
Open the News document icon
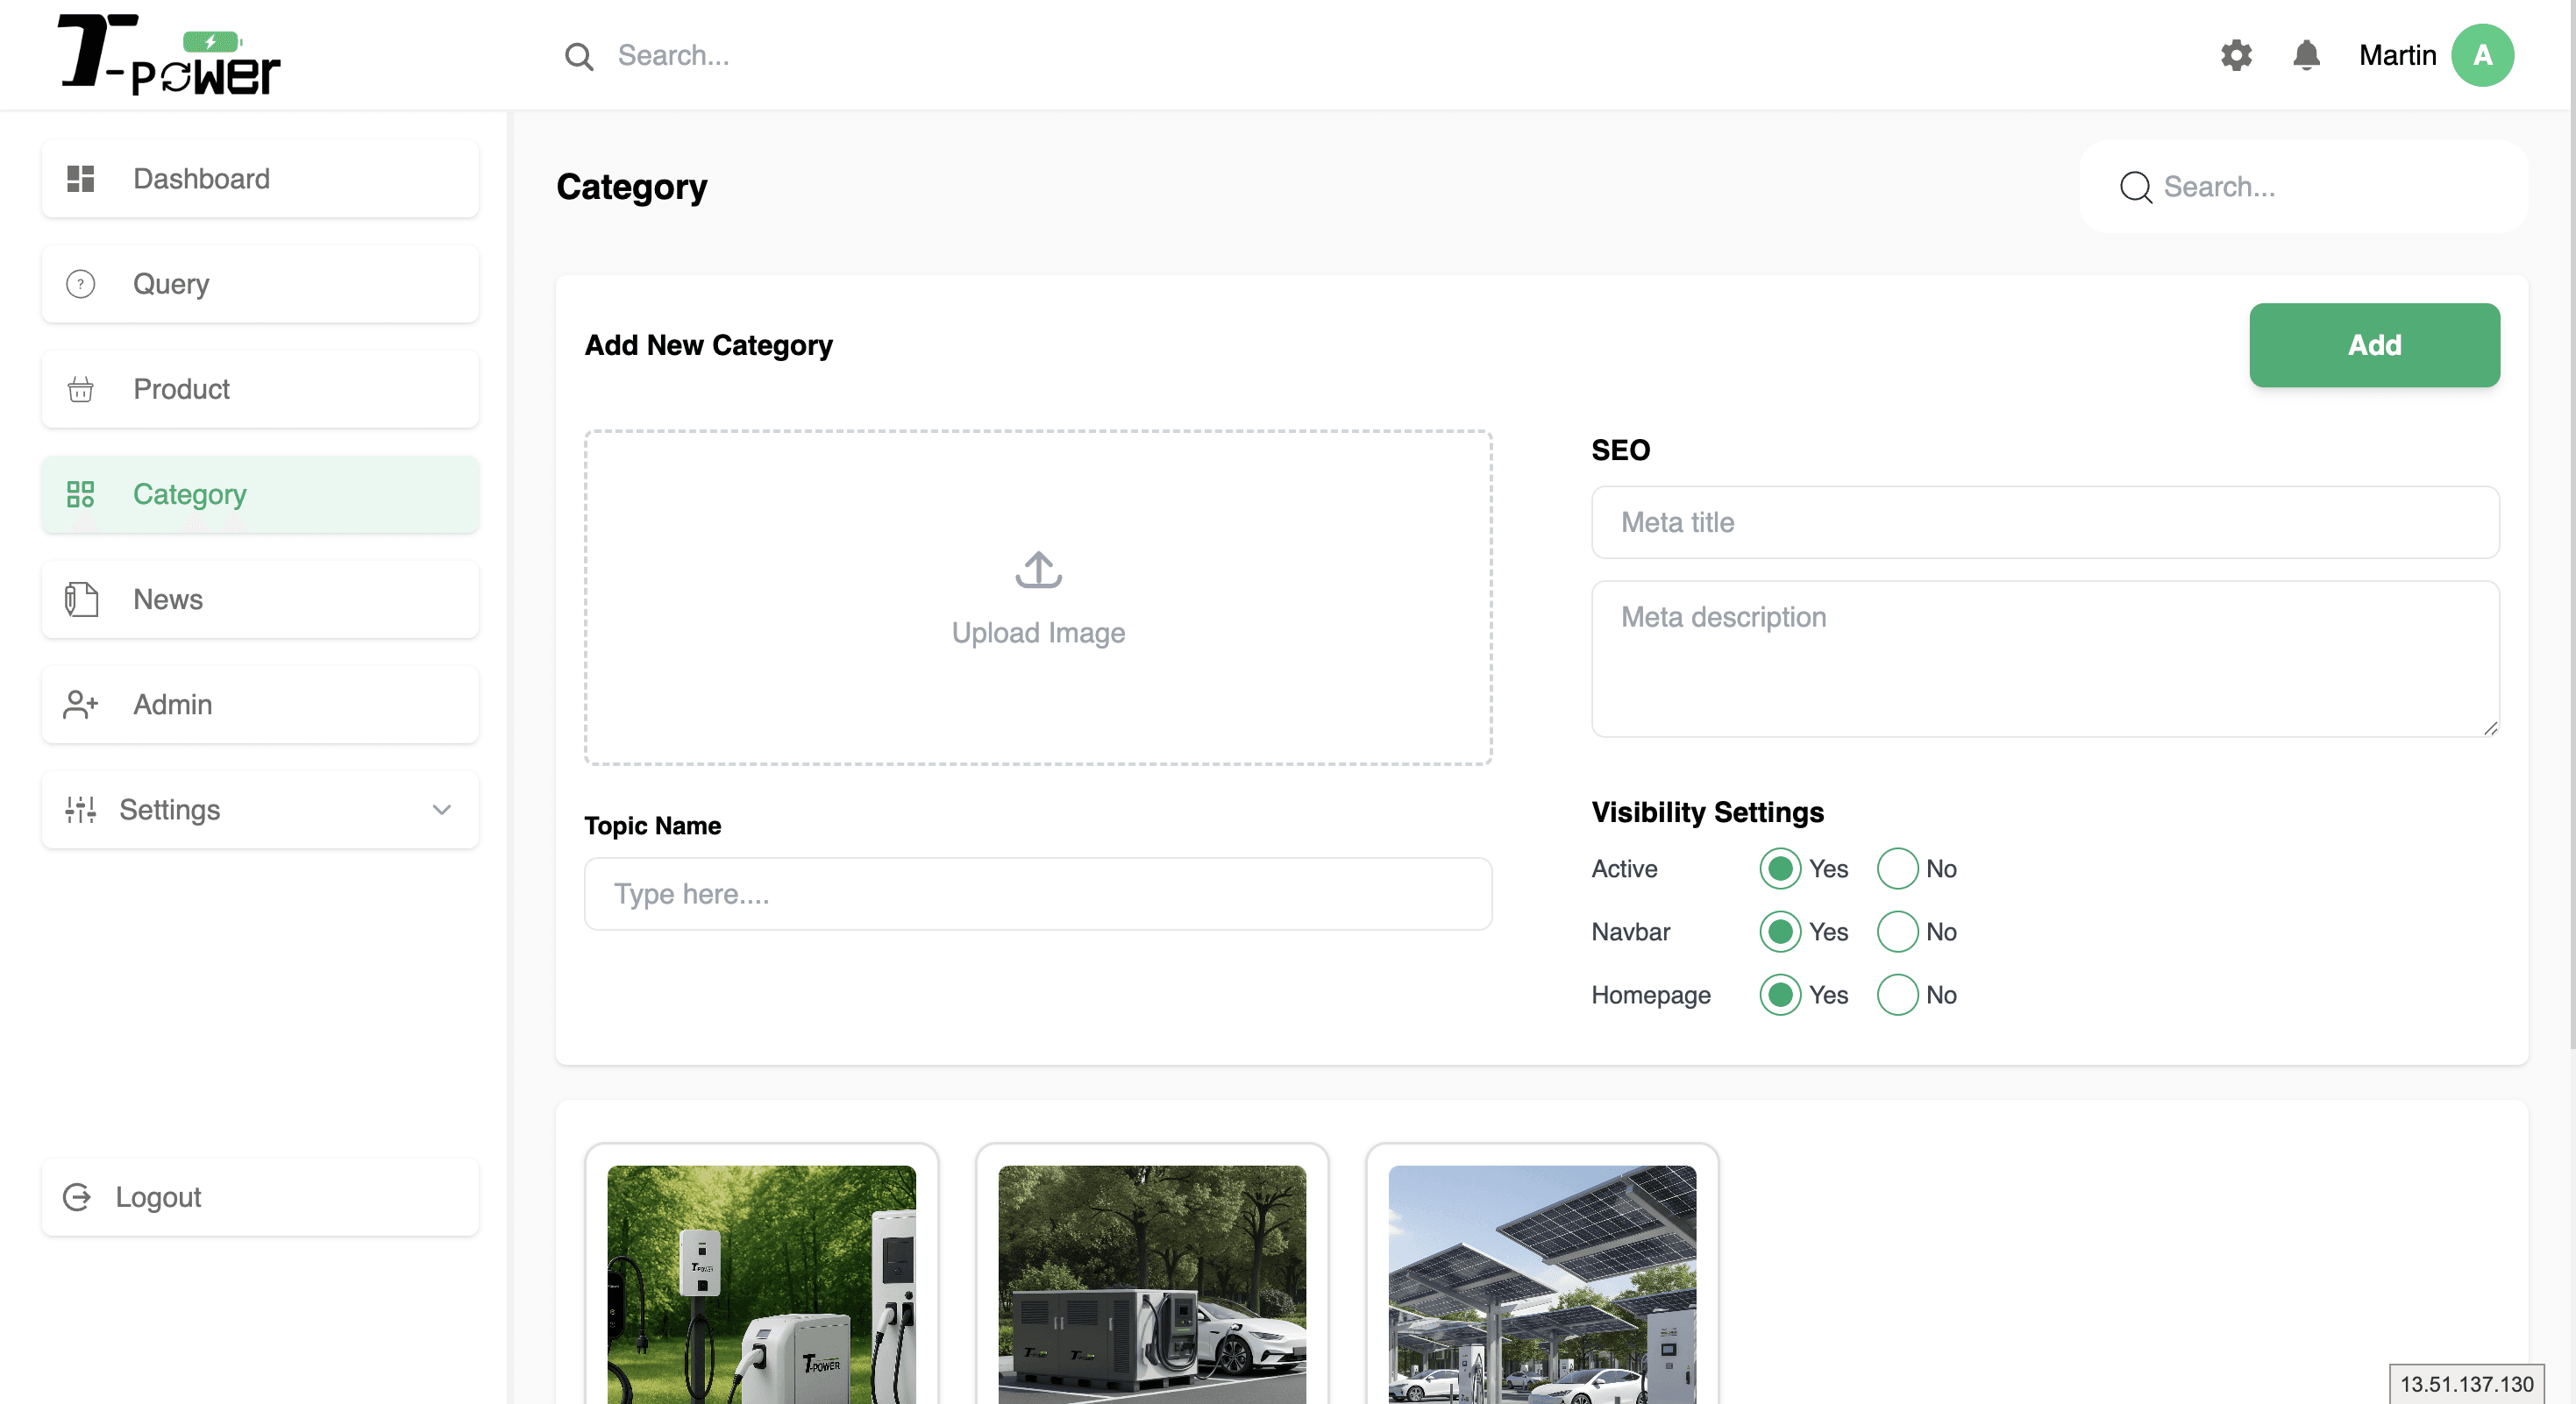(80, 599)
